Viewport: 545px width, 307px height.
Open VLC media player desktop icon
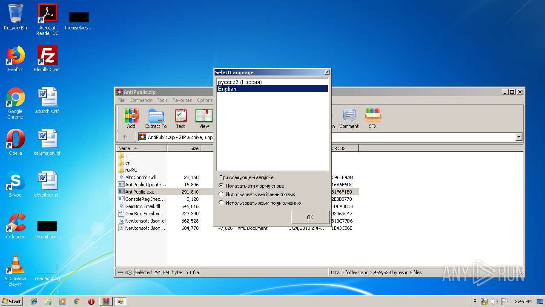coord(15,270)
